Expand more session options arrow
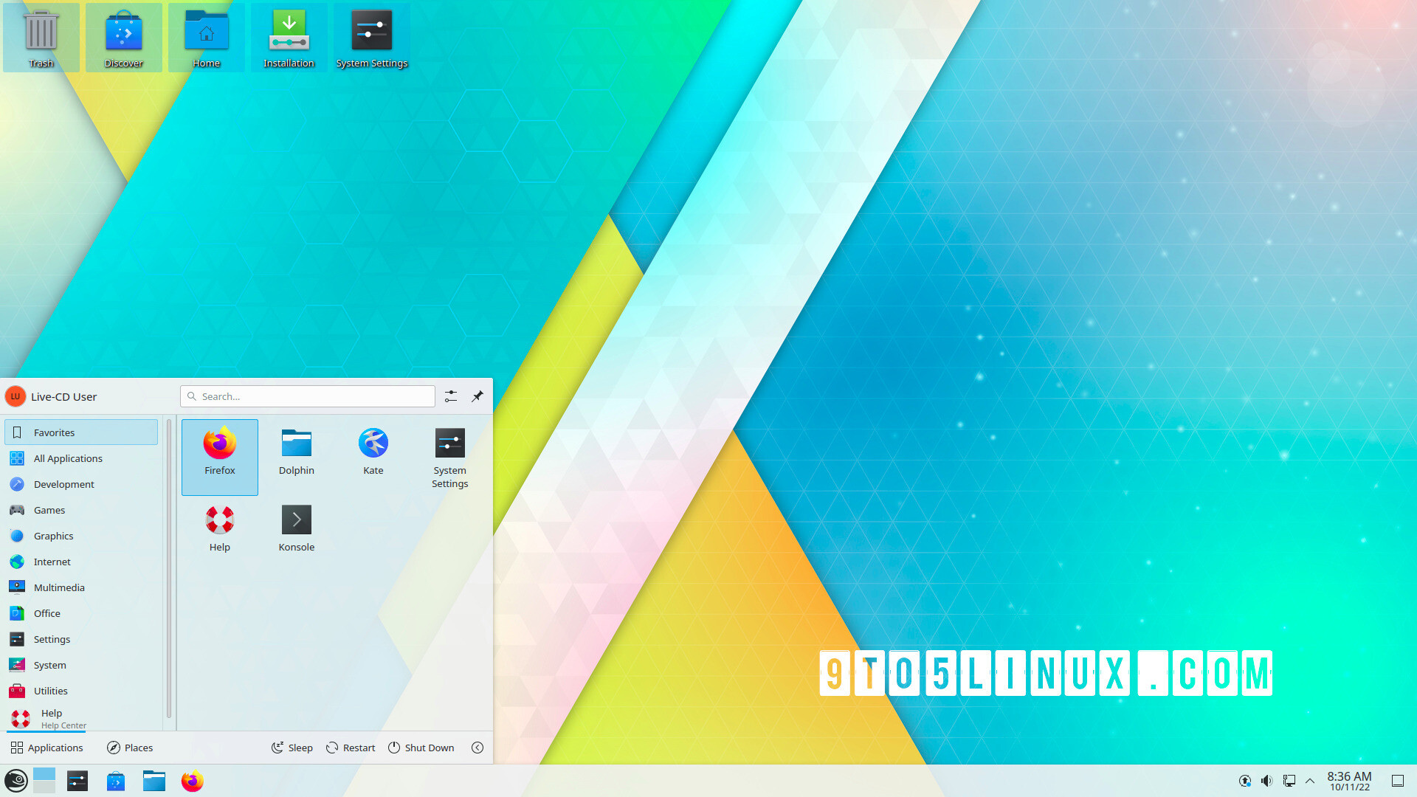 (x=477, y=748)
